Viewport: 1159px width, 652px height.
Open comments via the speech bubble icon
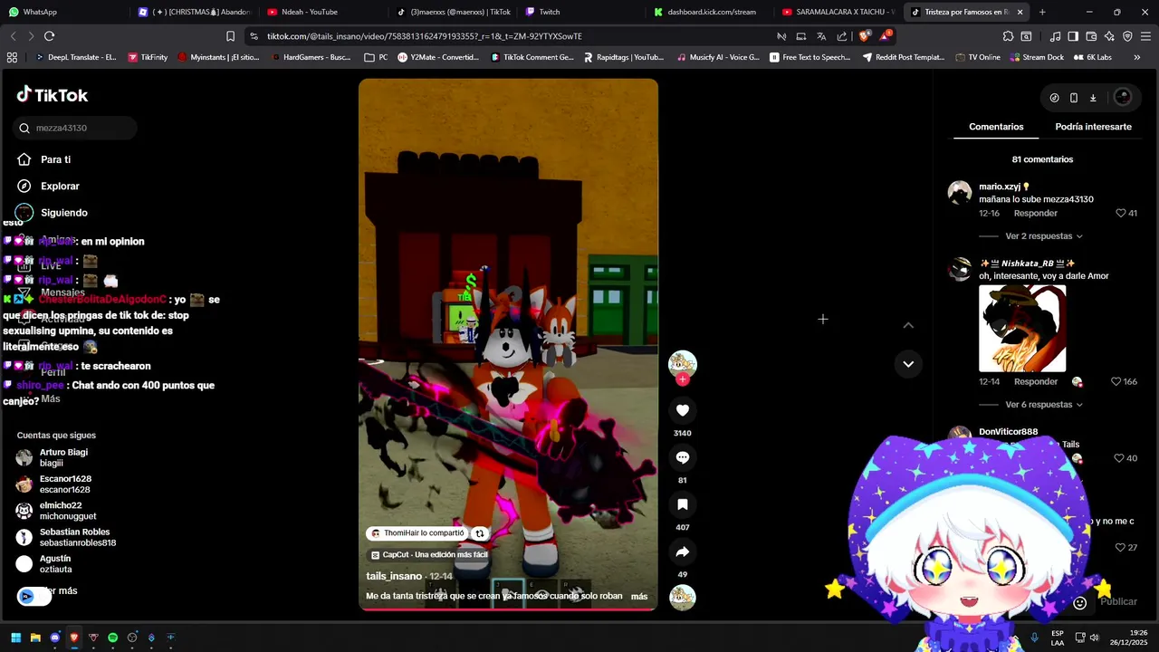tap(683, 457)
